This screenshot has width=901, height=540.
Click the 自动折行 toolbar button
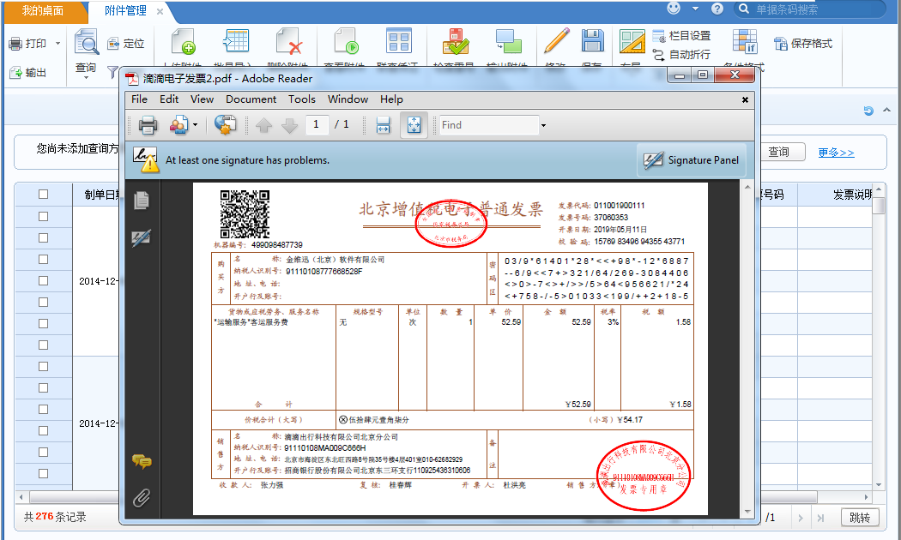point(681,55)
